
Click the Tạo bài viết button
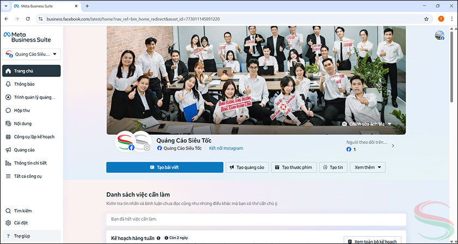pyautogui.click(x=164, y=167)
